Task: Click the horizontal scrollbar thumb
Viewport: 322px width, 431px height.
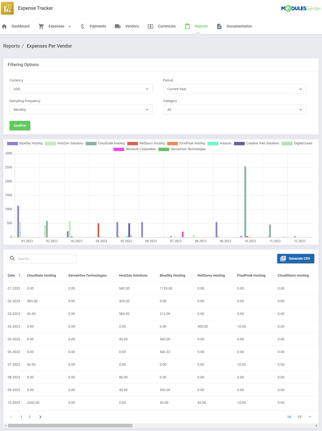Action: (x=70, y=425)
